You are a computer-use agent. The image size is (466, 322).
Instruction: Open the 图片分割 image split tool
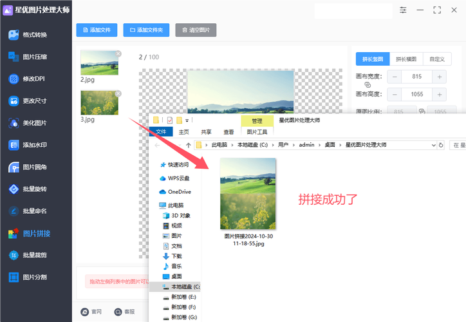pyautogui.click(x=28, y=277)
